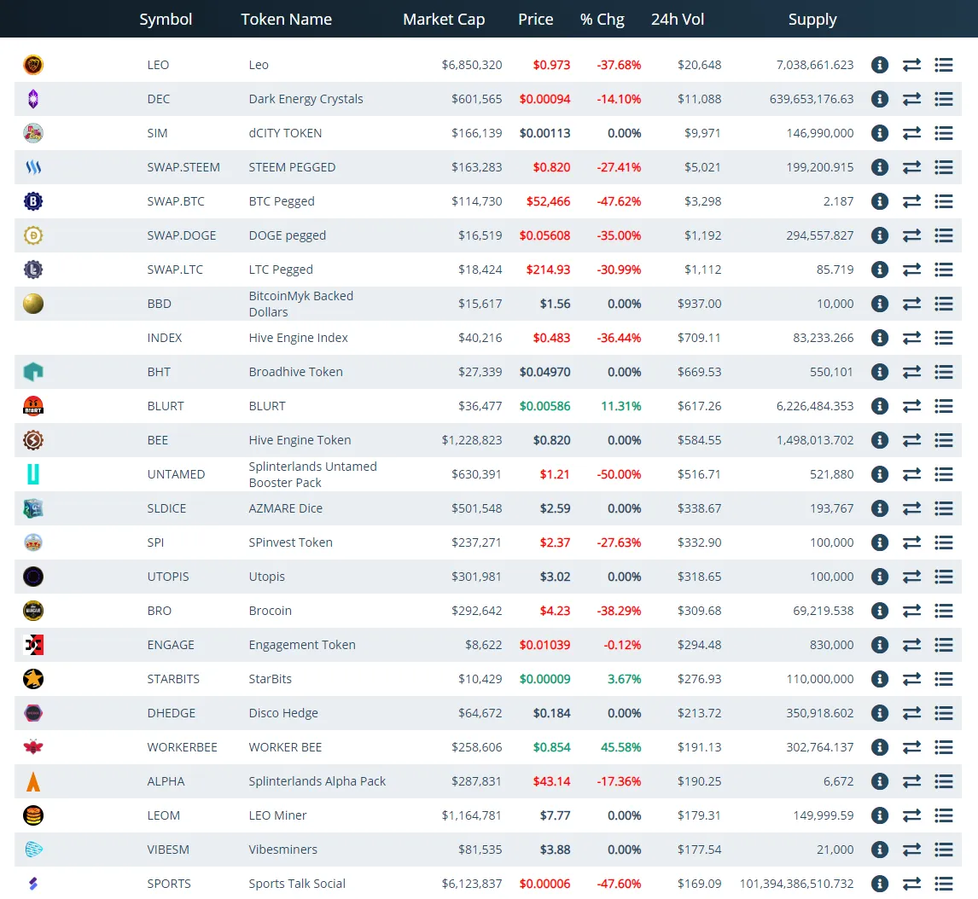The image size is (978, 899).
Task: Click the trade arrows icon for BBD
Action: click(x=912, y=304)
